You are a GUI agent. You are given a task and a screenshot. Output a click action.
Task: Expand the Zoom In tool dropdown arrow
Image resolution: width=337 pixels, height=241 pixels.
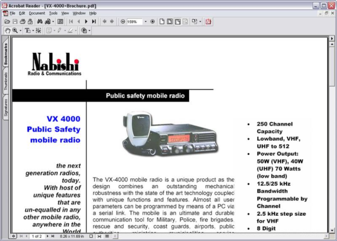(x=20, y=30)
